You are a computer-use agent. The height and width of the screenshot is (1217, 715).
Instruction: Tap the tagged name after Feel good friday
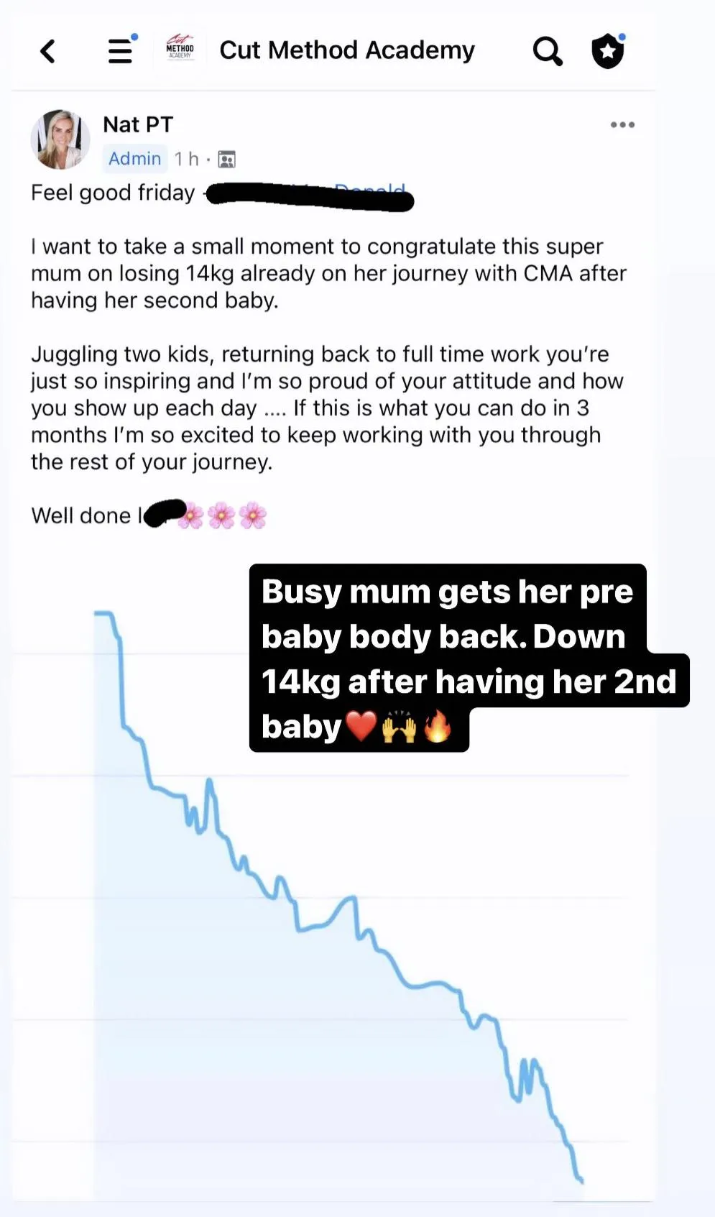point(310,196)
